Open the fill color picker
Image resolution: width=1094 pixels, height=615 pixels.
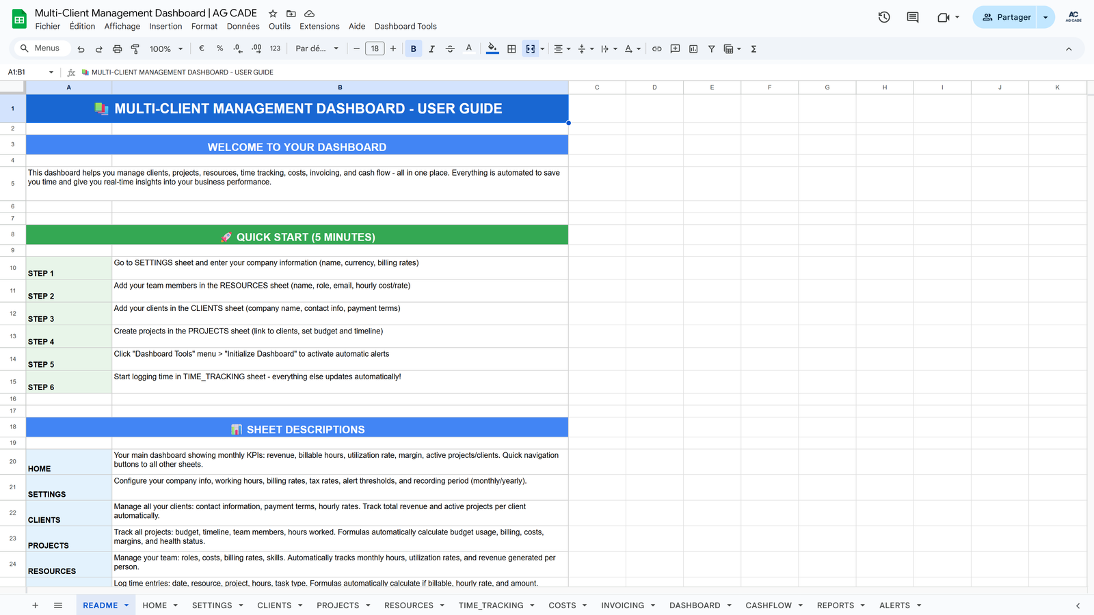[492, 49]
